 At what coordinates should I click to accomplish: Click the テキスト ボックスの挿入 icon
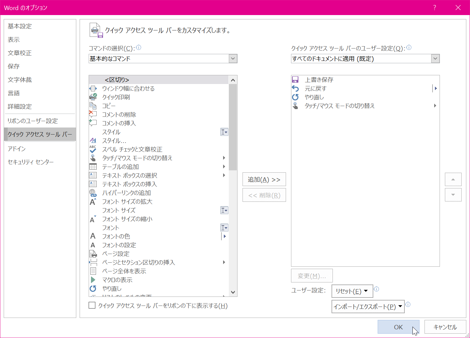(x=93, y=184)
